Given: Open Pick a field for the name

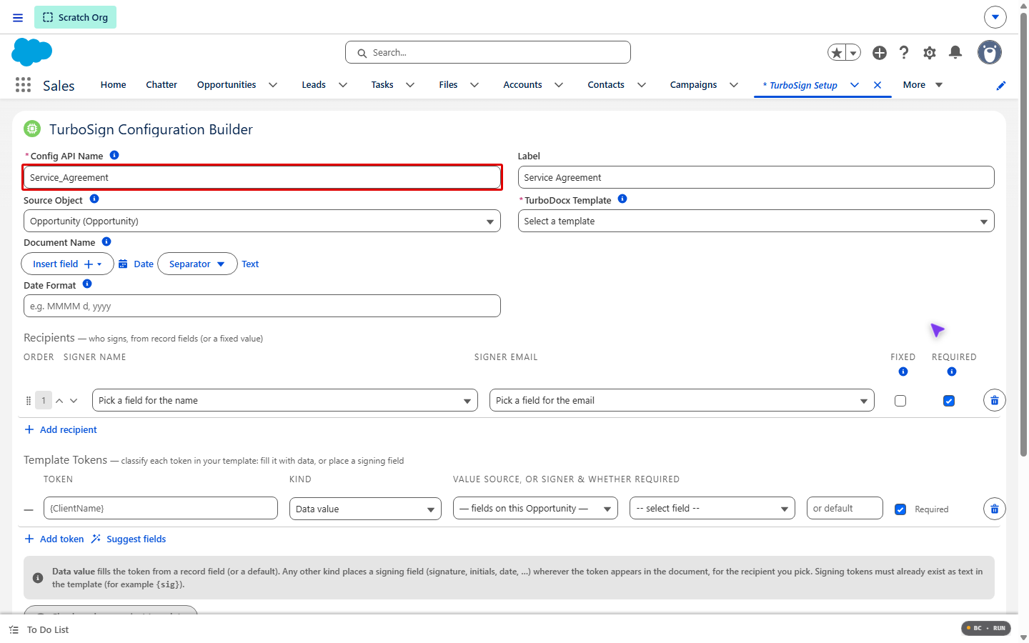Looking at the screenshot, I should (285, 400).
